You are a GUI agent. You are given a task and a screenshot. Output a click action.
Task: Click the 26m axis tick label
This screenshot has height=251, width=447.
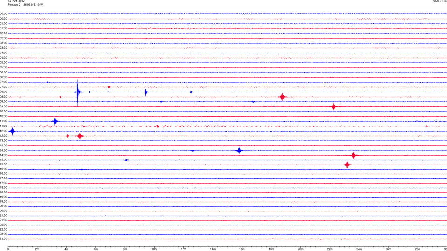click(x=388, y=249)
